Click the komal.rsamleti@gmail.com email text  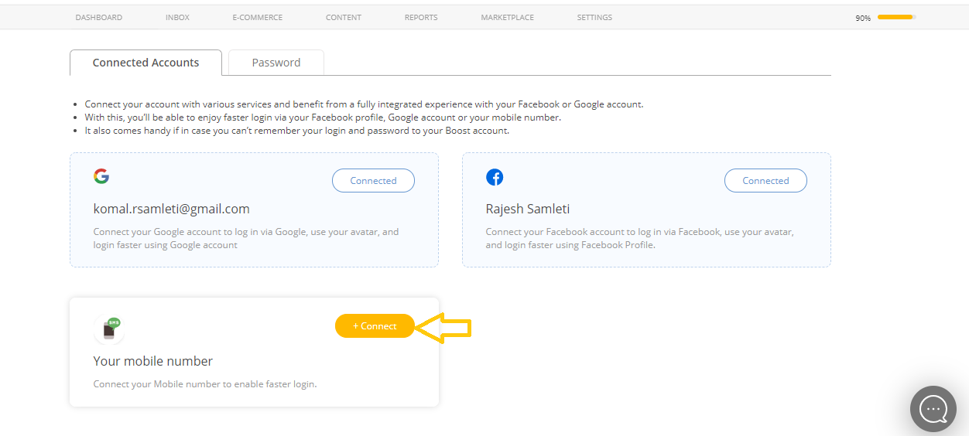point(171,209)
